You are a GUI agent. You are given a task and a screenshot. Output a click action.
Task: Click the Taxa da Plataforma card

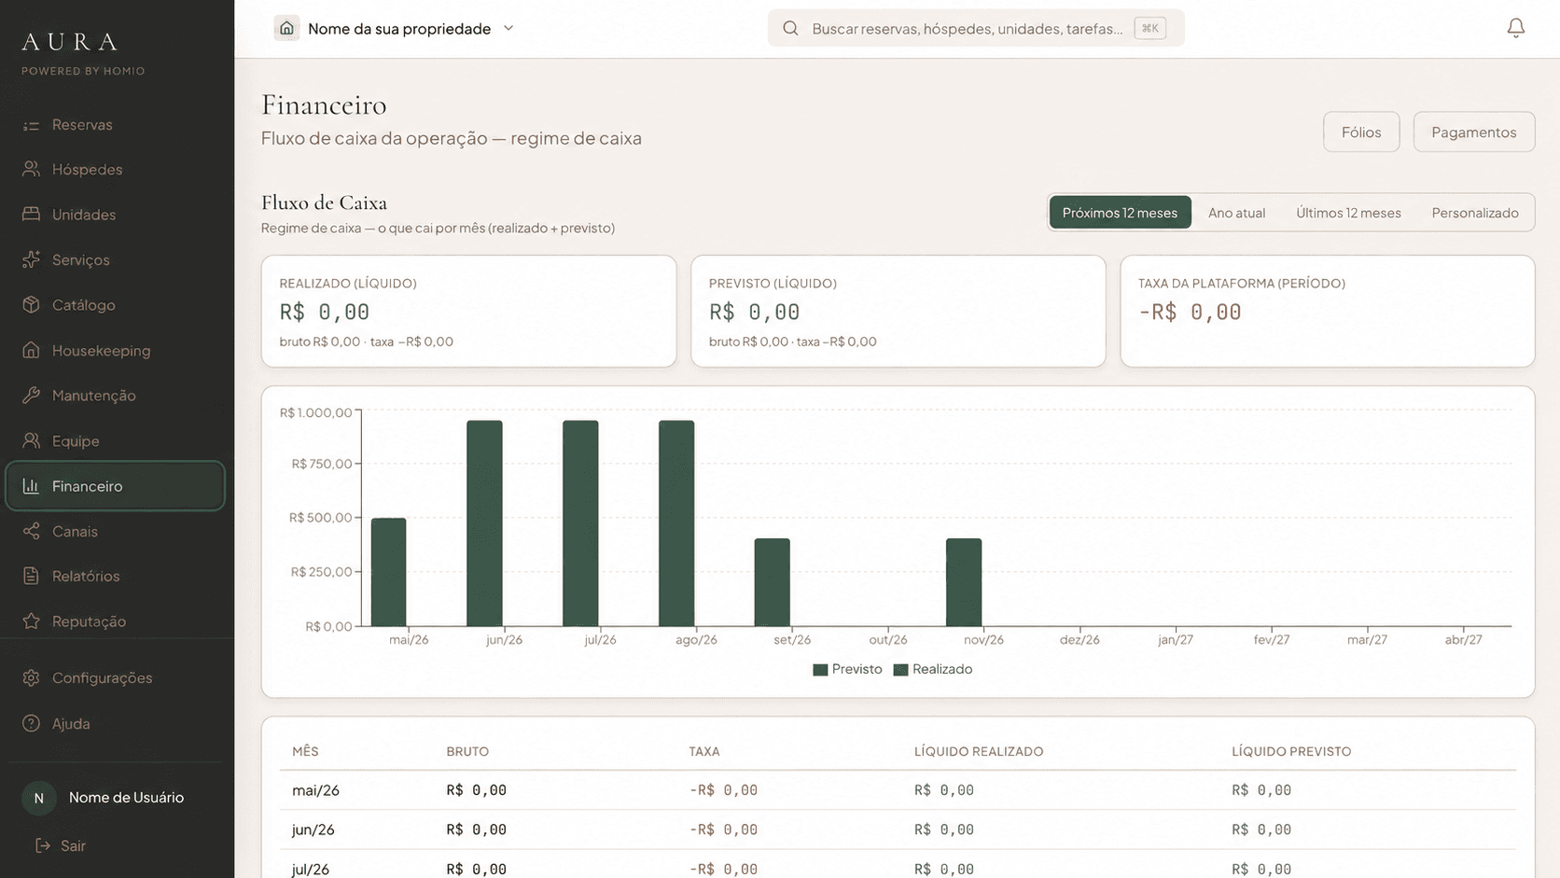1327,311
